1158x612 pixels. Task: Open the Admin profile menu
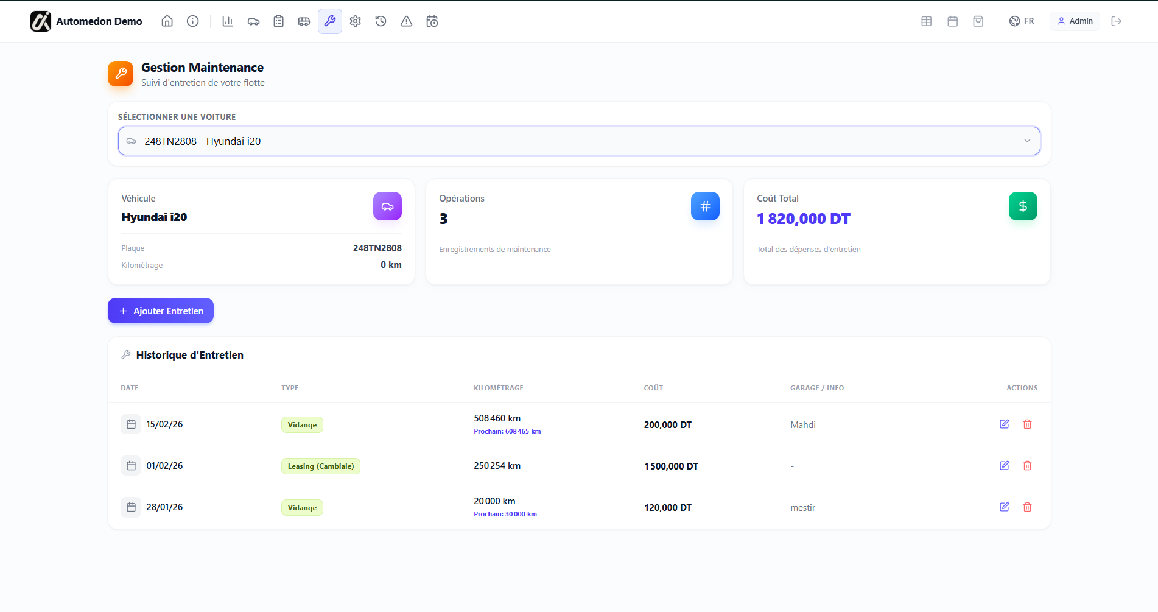(1075, 21)
